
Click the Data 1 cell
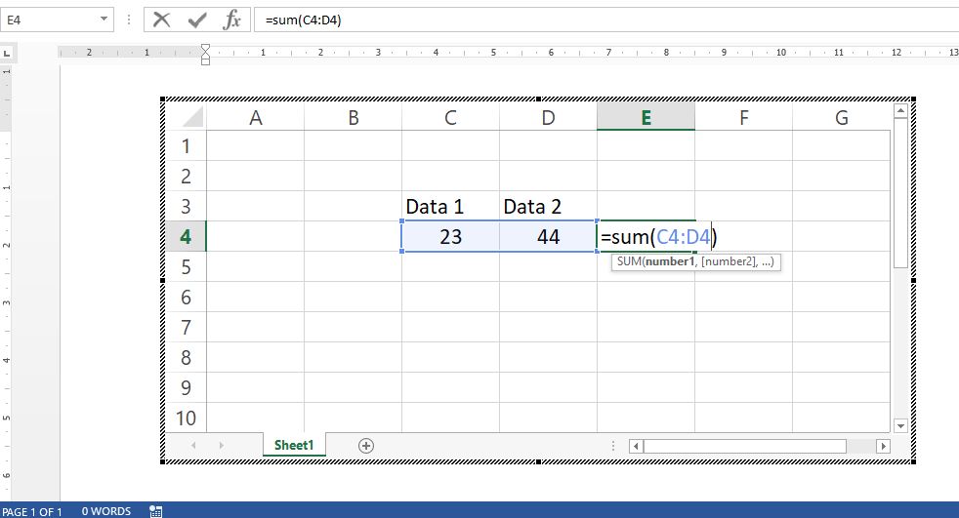(451, 207)
